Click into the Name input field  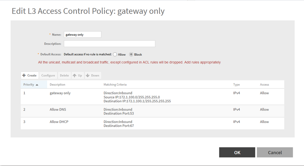click(x=82, y=35)
